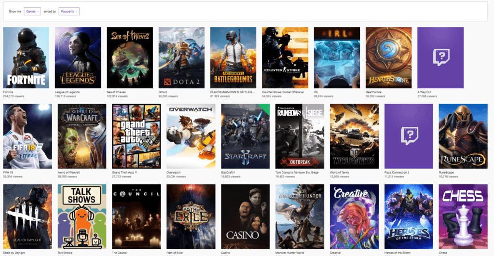Follow the 'League of Legends' title link

pyautogui.click(x=67, y=92)
